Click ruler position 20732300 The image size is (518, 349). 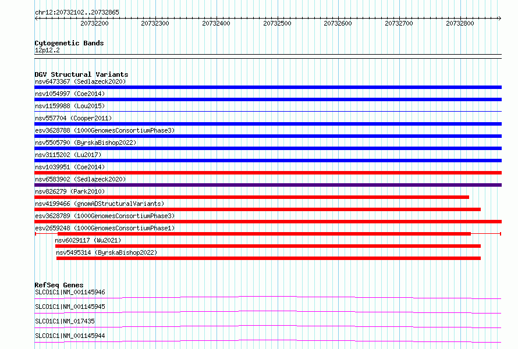pyautogui.click(x=155, y=23)
